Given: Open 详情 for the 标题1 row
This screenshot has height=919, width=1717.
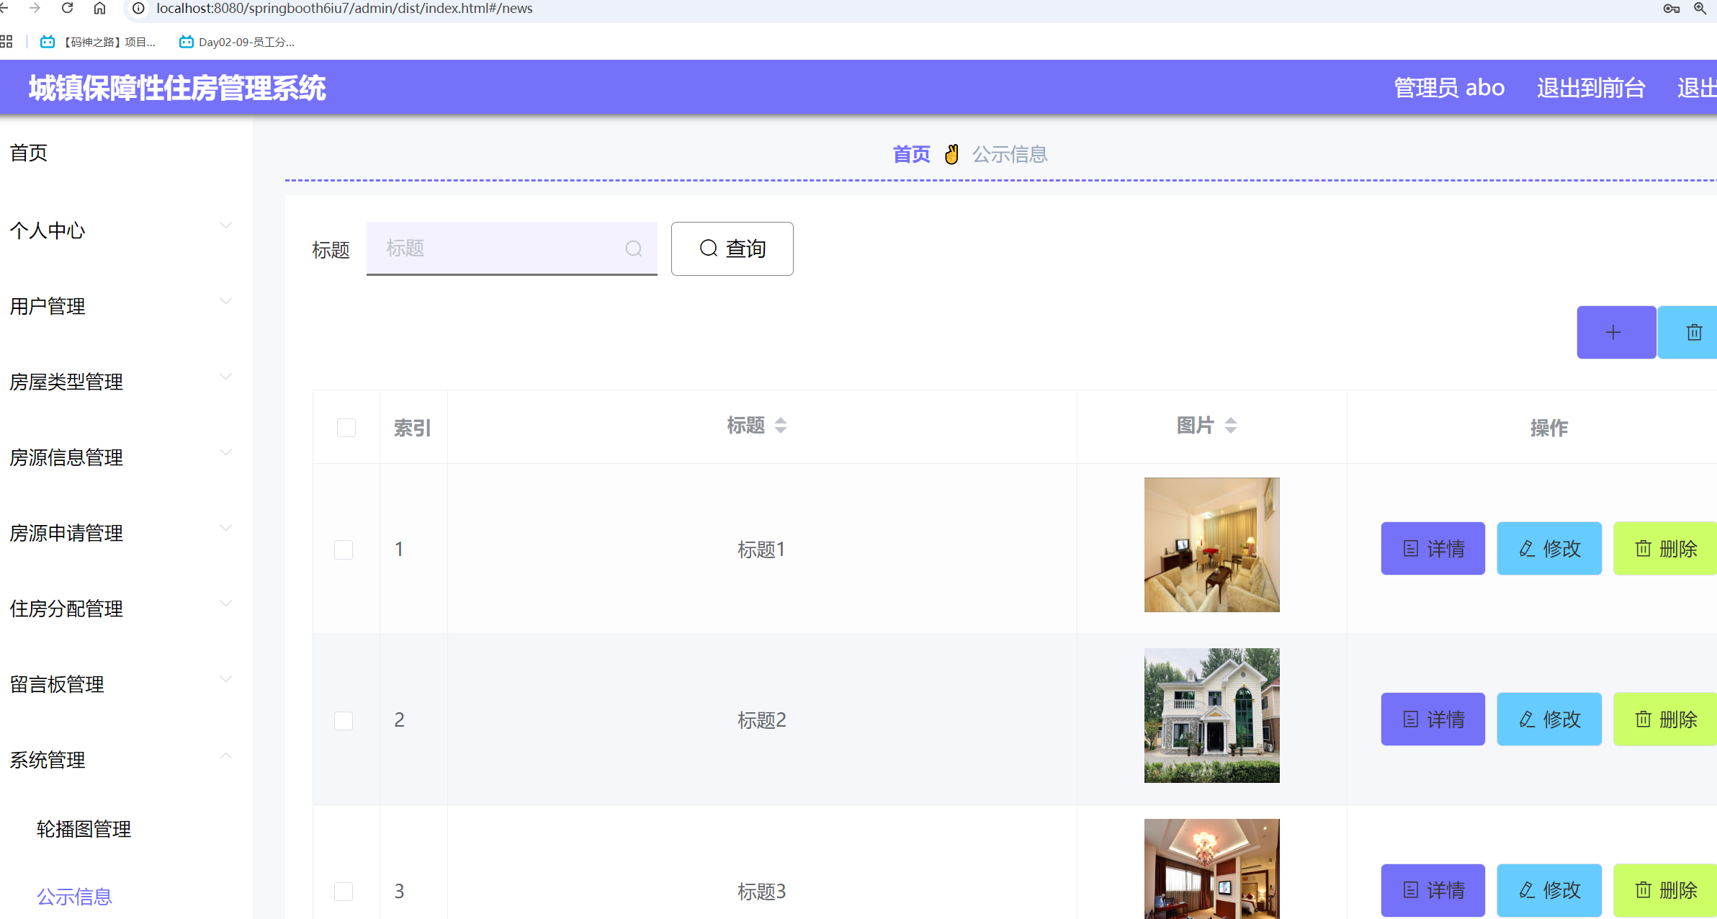Looking at the screenshot, I should [x=1433, y=548].
